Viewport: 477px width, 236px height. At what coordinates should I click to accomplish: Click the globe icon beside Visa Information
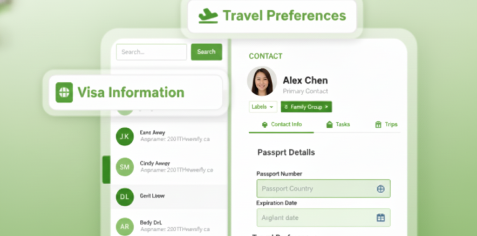coord(64,92)
